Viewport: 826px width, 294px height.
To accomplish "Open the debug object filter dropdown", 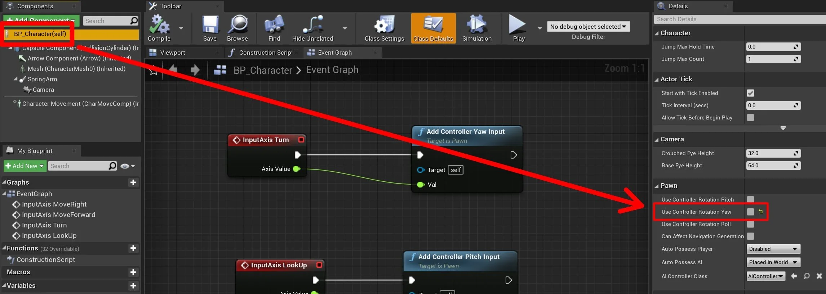I will point(588,27).
